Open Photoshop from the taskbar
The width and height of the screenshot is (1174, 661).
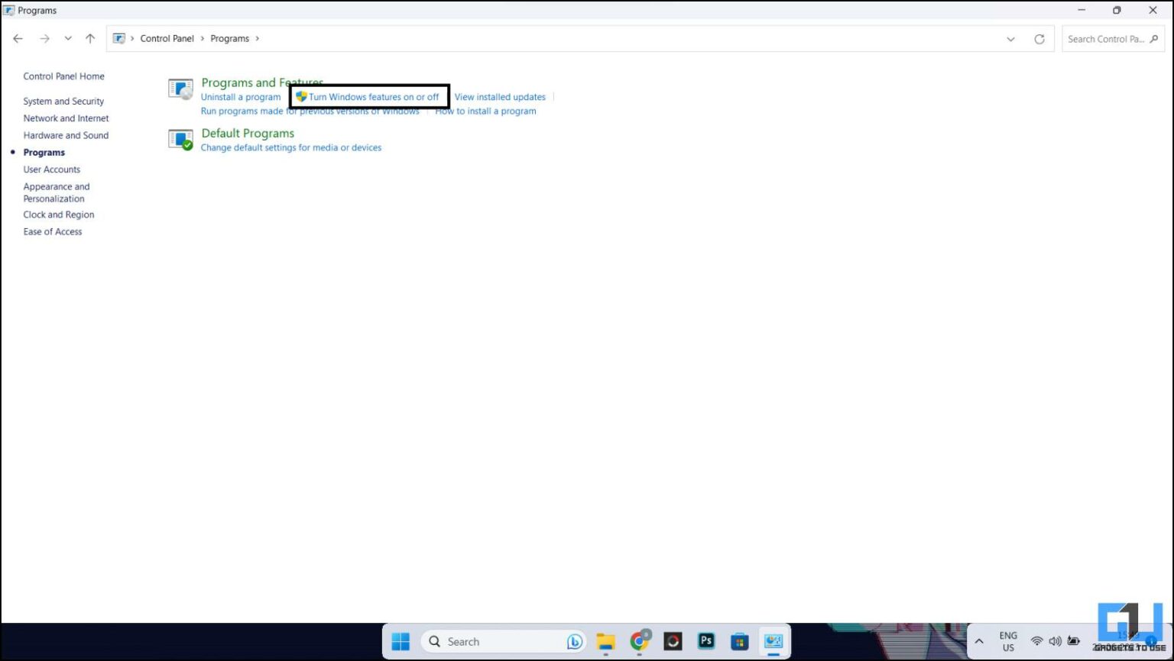coord(705,641)
